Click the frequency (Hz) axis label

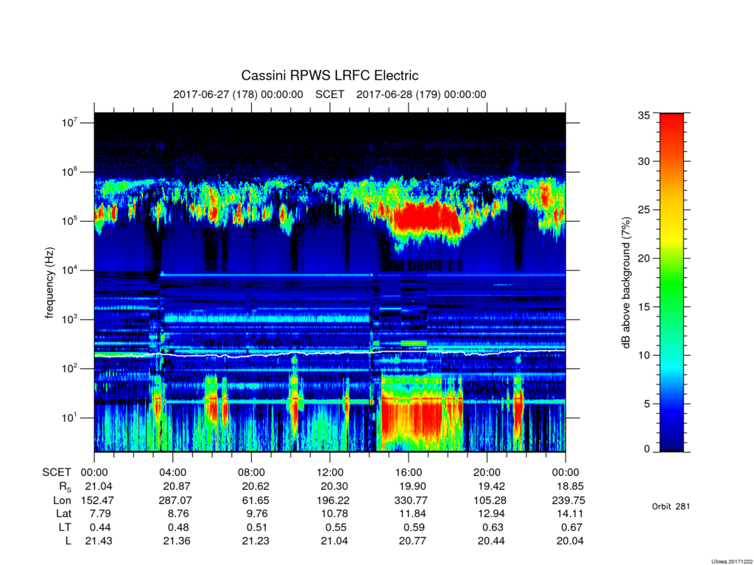pyautogui.click(x=49, y=283)
